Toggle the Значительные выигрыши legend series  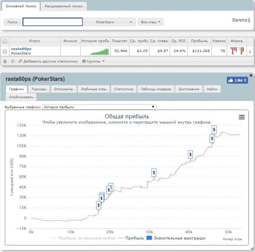[176, 238]
